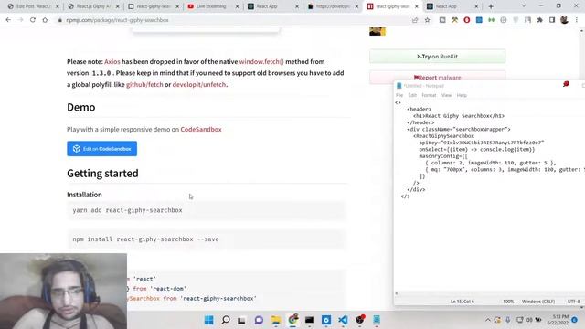Click the webcam video overlay

63,292
